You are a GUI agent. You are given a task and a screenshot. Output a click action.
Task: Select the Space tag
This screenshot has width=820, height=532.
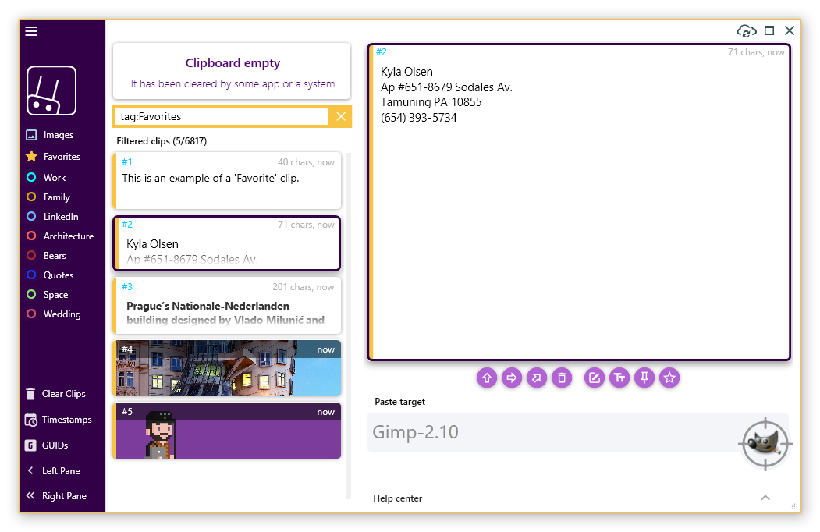pyautogui.click(x=47, y=295)
